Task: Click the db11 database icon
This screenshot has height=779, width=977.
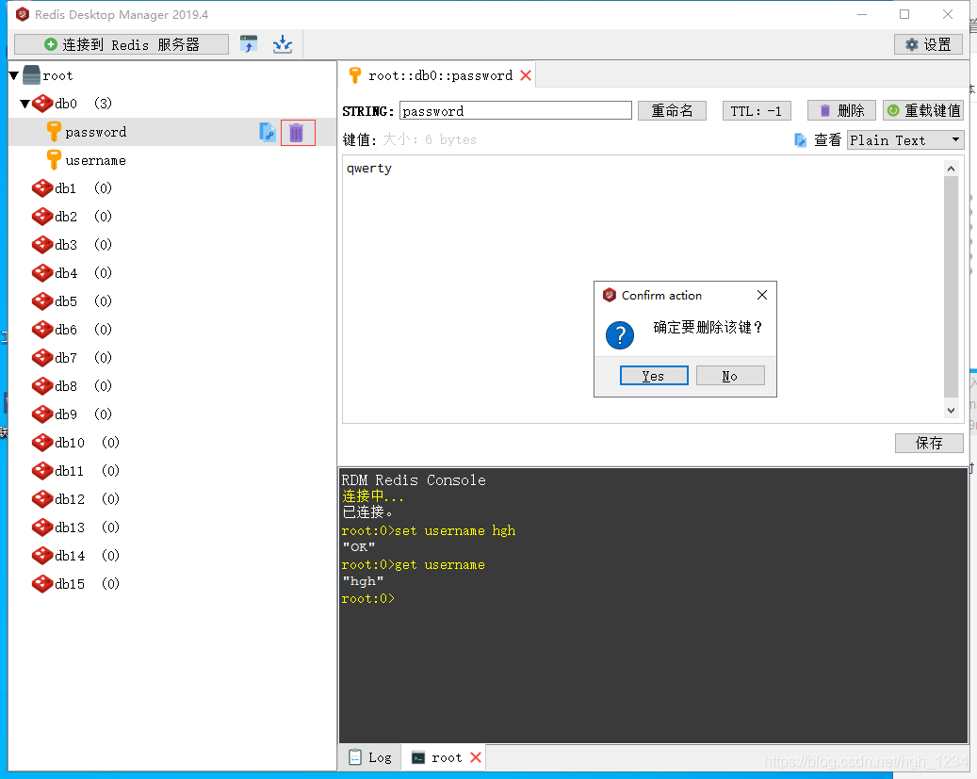Action: 42,471
